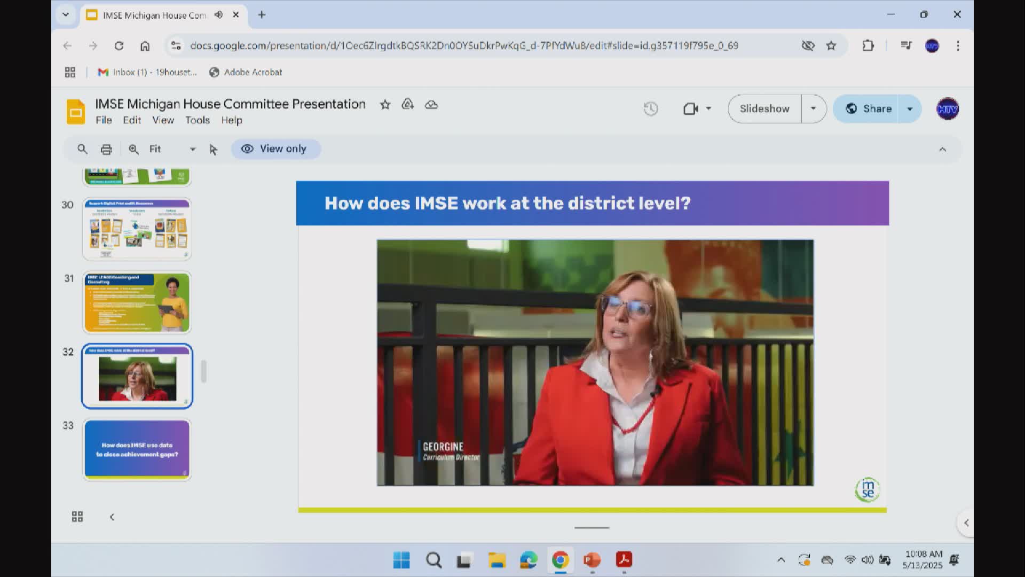Image resolution: width=1025 pixels, height=577 pixels.
Task: Select the pointer cursor tool
Action: pos(213,150)
